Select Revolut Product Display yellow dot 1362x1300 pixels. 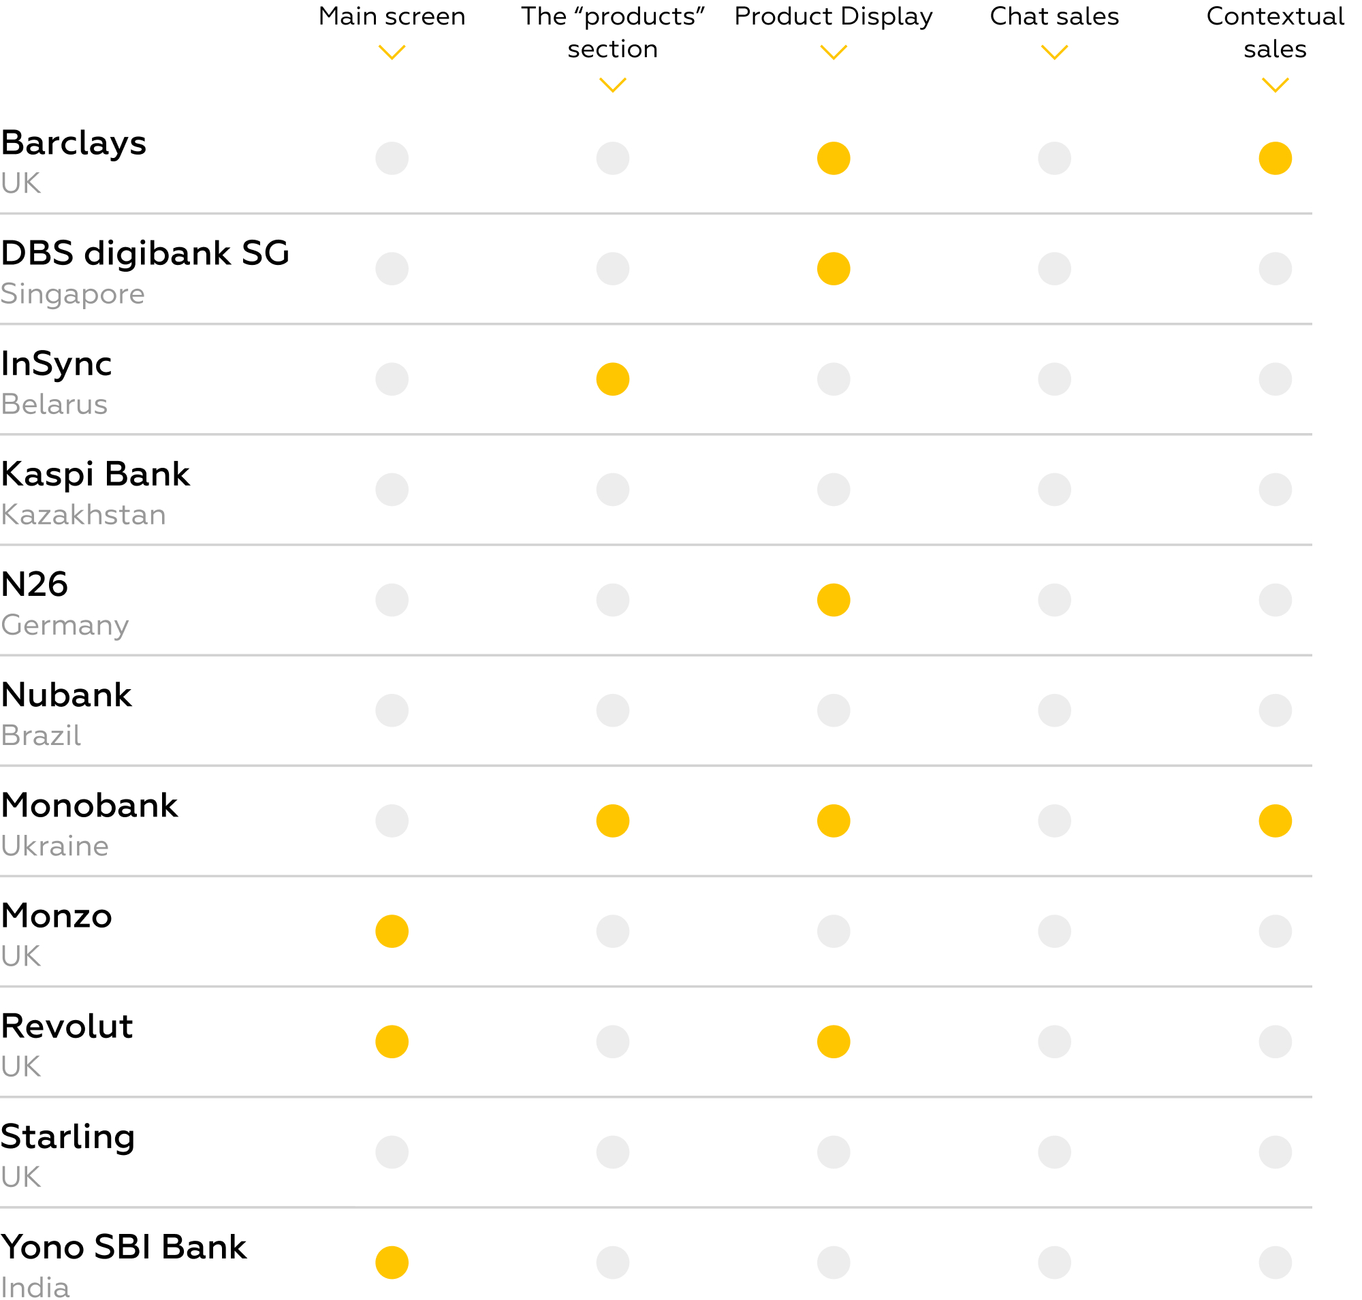click(833, 1041)
